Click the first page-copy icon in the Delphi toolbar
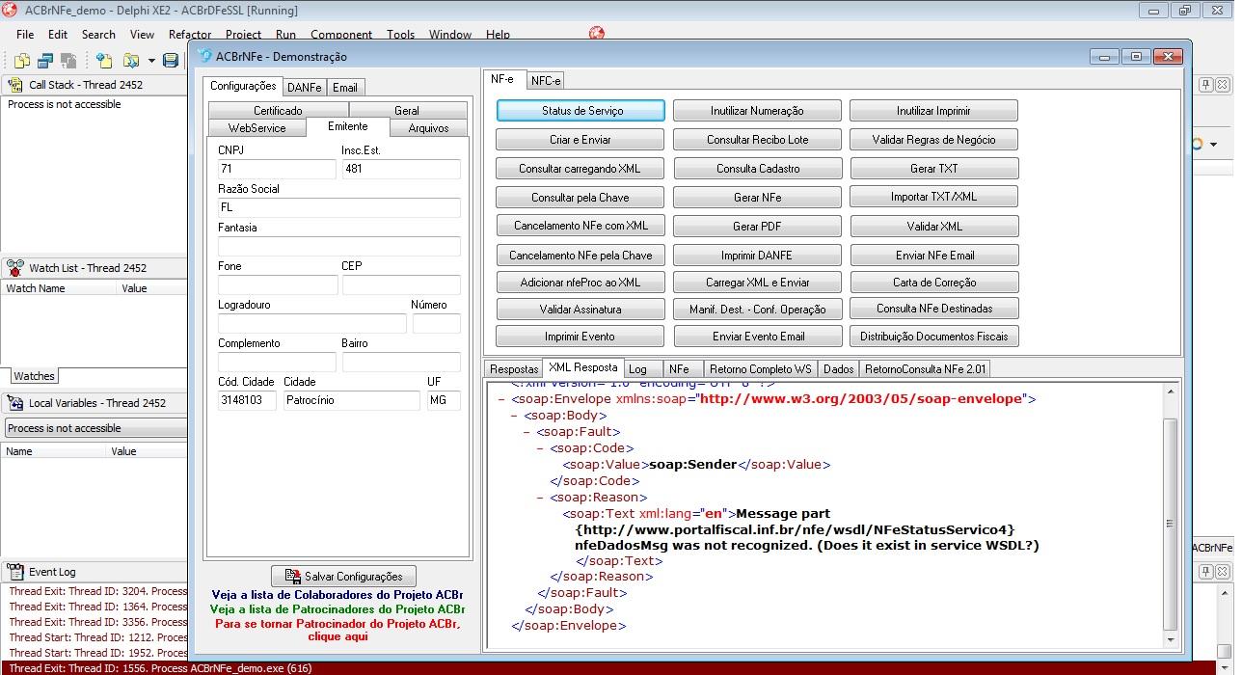 (x=21, y=61)
